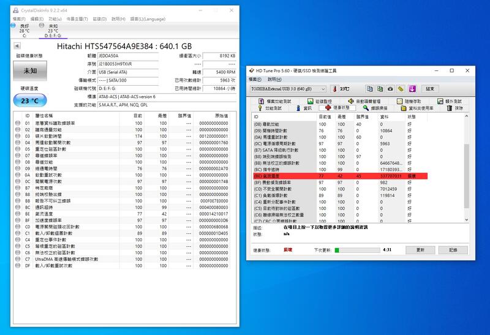Click the 記錄 log button in HD Tune
490x335 pixels.
(x=453, y=250)
